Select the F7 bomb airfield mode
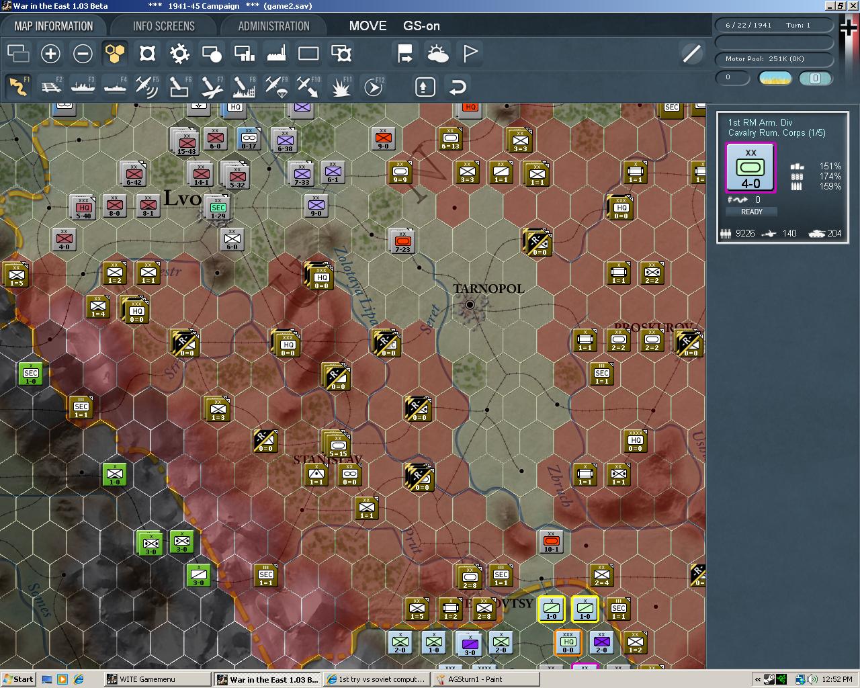Viewport: 860px width, 688px height. [212, 87]
